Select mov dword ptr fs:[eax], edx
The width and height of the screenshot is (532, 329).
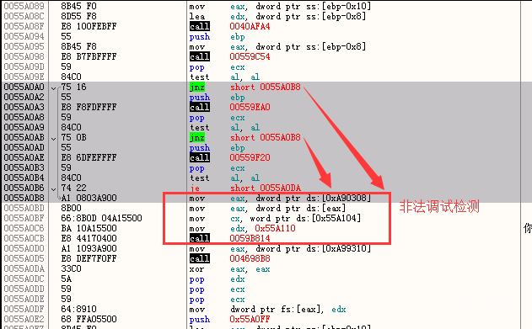click(x=268, y=309)
